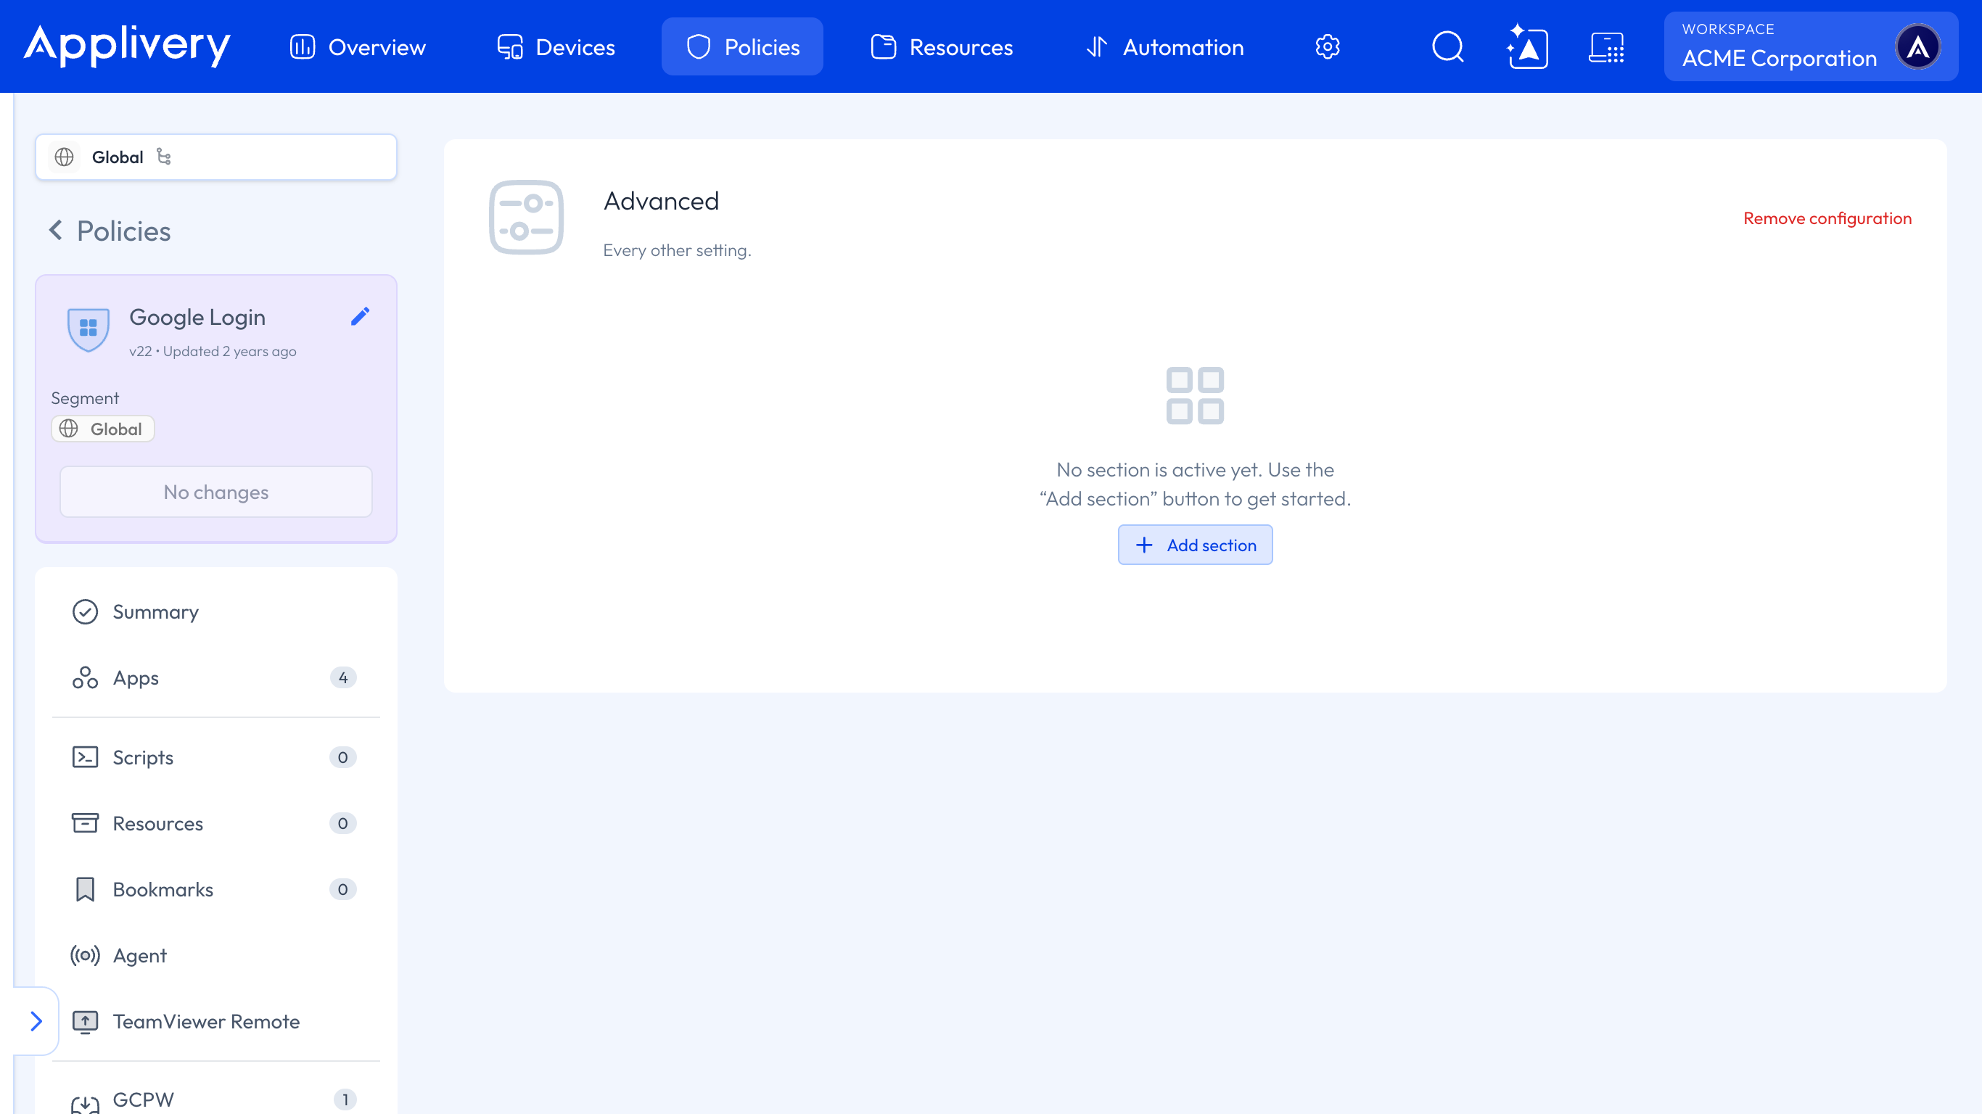The image size is (1982, 1114).
Task: Open Apps section in sidebar
Action: click(216, 678)
